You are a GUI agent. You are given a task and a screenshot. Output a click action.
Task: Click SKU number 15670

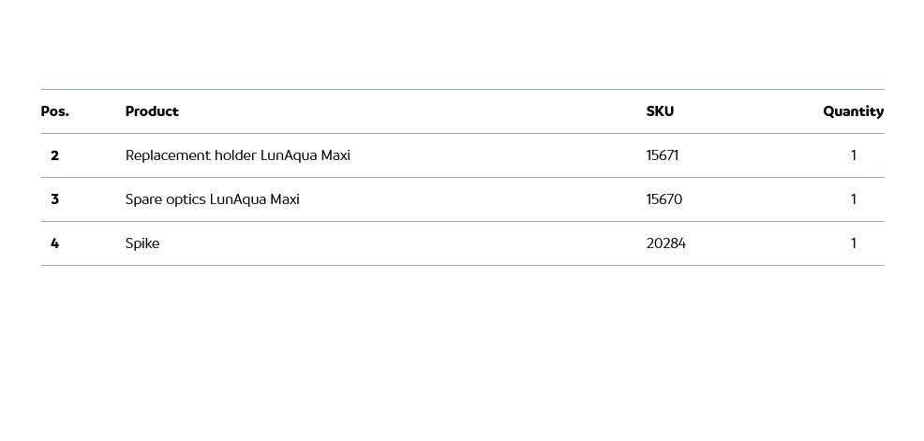click(x=663, y=199)
